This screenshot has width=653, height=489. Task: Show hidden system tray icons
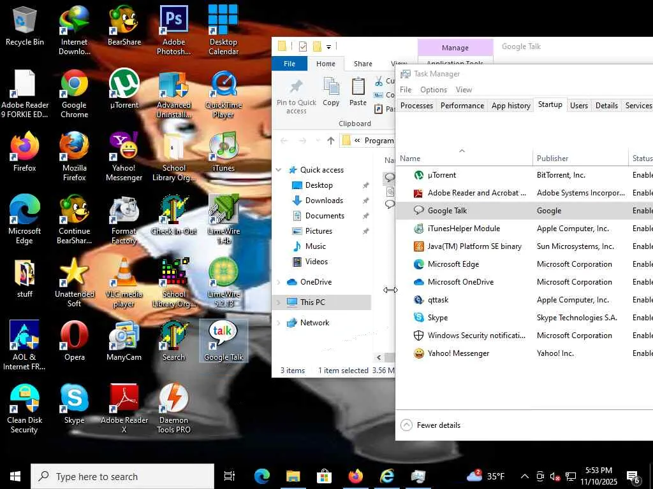point(525,476)
